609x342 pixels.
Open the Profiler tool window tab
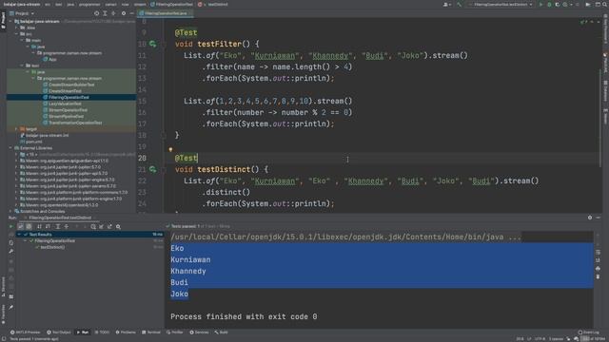tap(175, 332)
